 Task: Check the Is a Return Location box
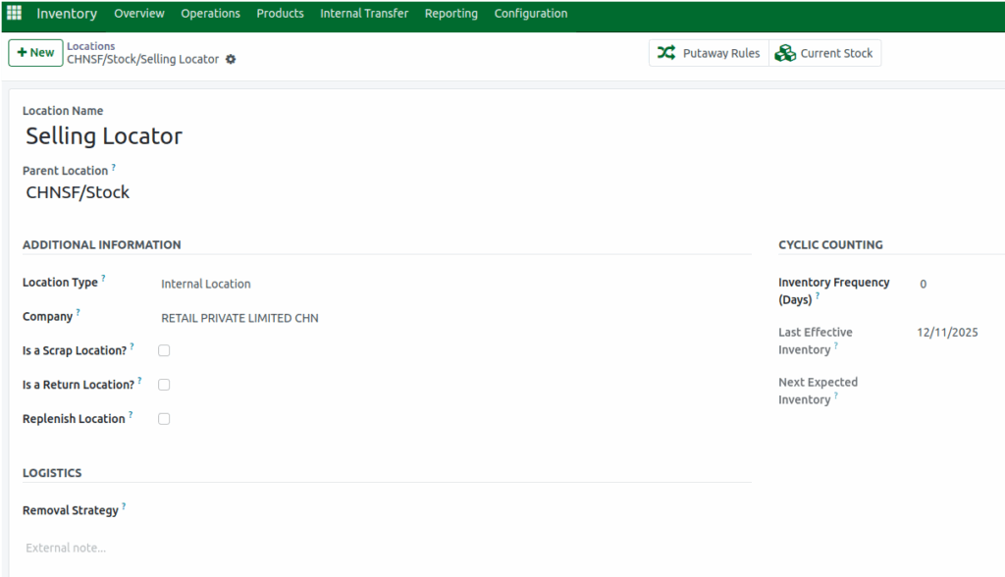tap(163, 384)
